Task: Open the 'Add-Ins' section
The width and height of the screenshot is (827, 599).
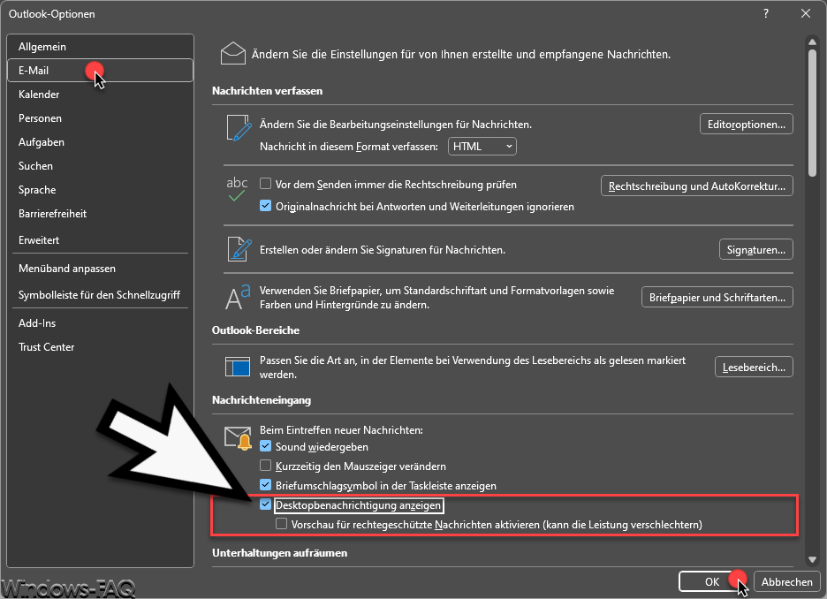Action: pos(100,323)
